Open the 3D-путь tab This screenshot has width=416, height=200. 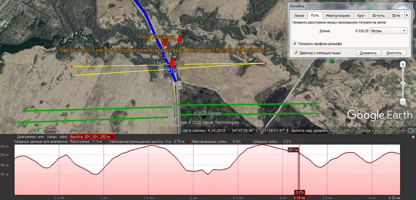[378, 16]
